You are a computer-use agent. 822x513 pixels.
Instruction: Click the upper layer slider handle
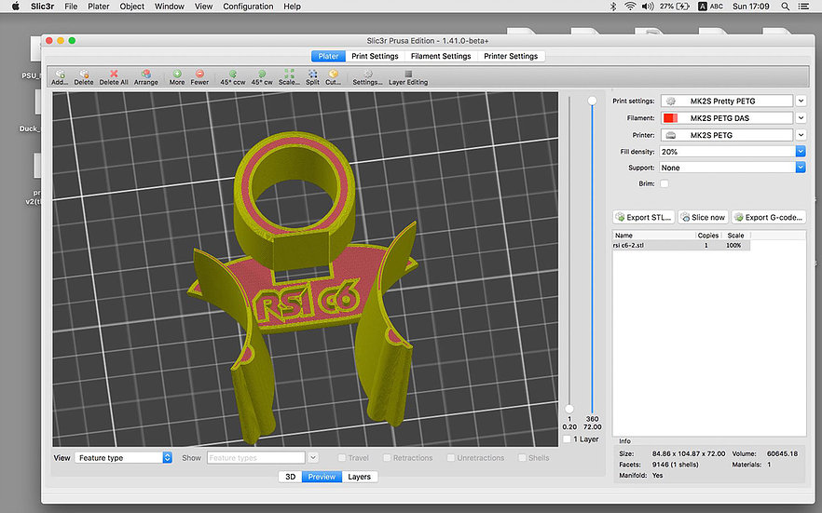592,101
